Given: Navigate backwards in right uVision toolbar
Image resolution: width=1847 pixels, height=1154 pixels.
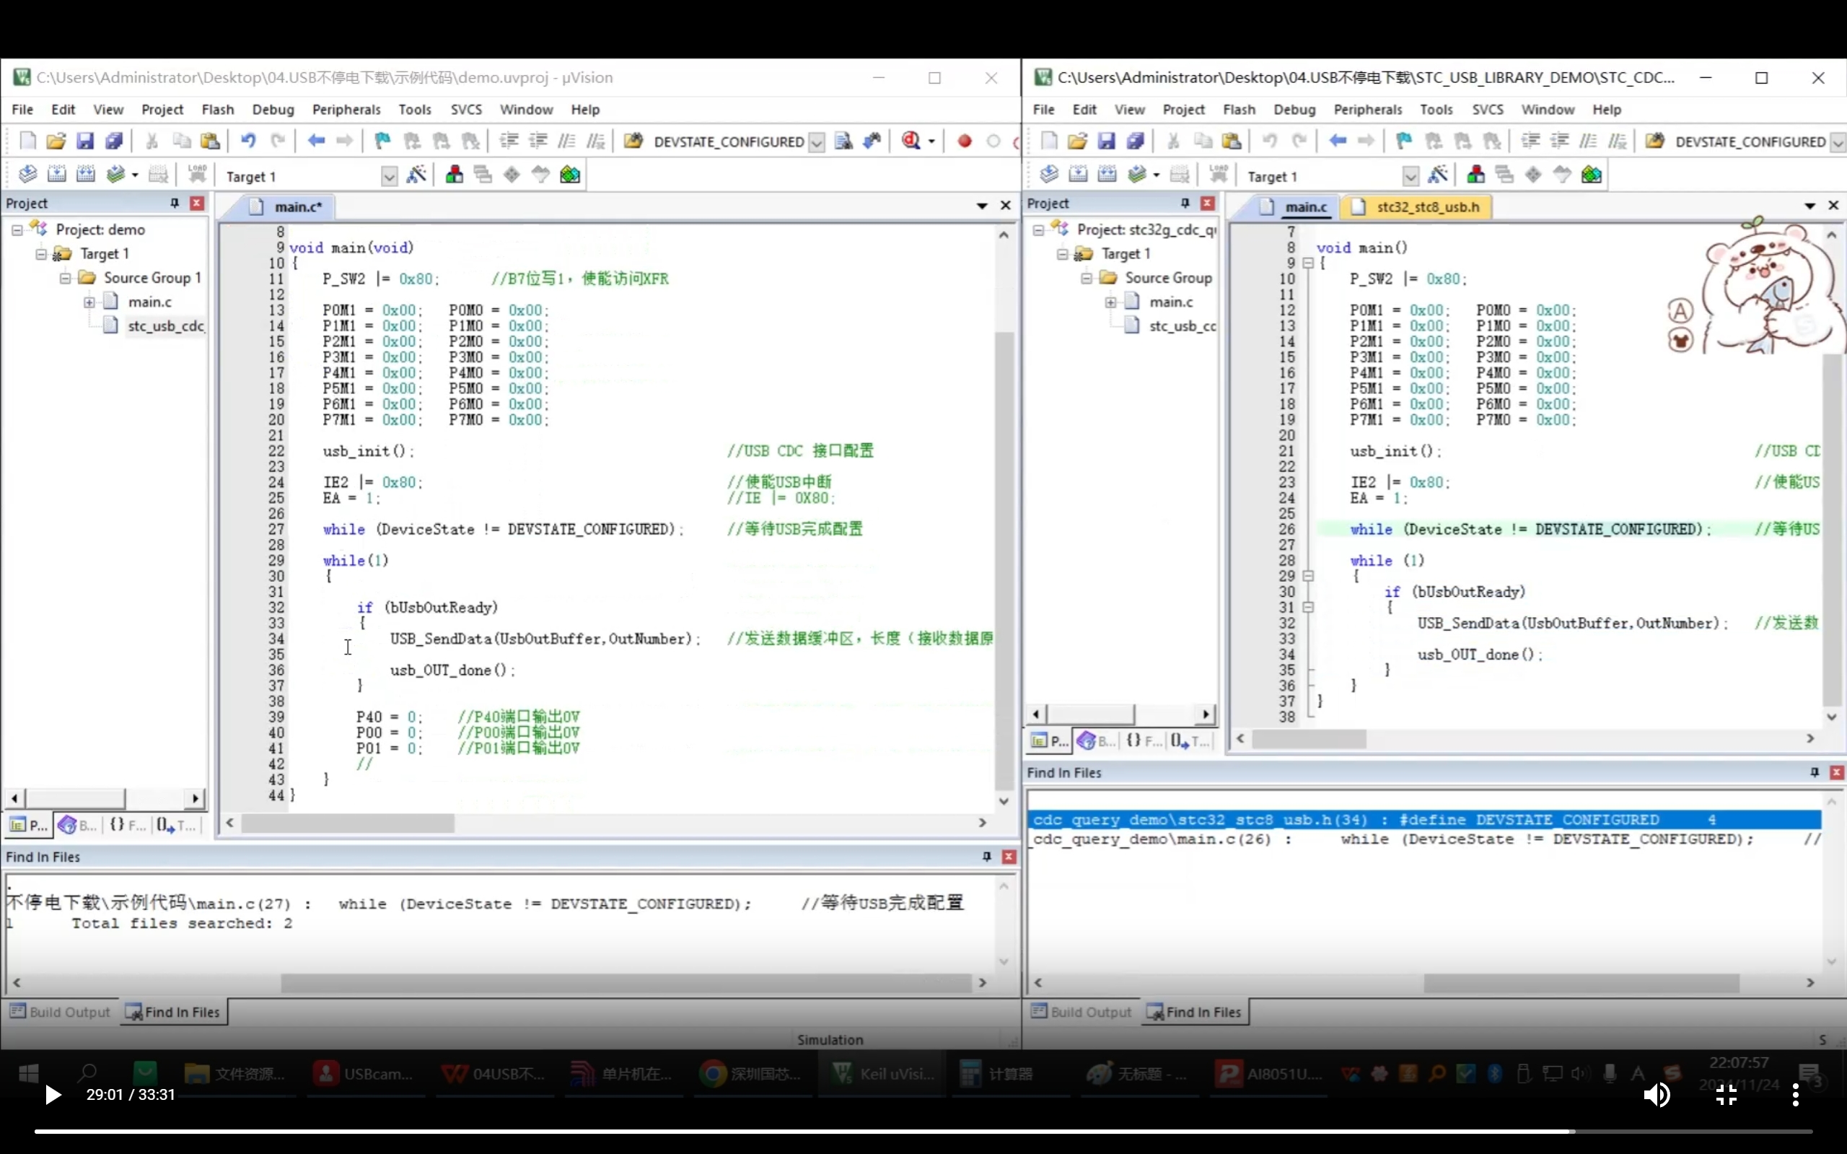Looking at the screenshot, I should 1338,141.
